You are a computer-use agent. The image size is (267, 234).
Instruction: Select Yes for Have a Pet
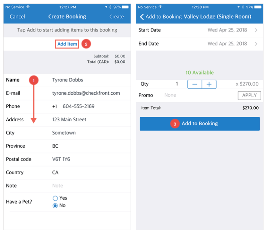coord(55,198)
